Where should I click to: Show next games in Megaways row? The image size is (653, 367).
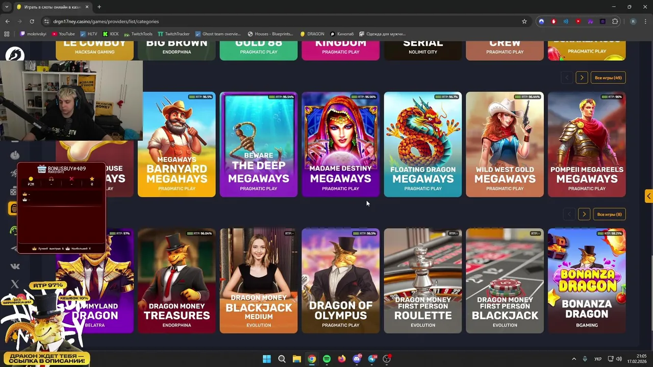582,77
